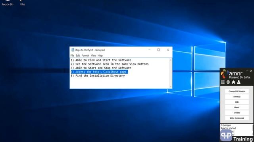
Task: Minimize the AMPPS panel
Action: [247, 71]
